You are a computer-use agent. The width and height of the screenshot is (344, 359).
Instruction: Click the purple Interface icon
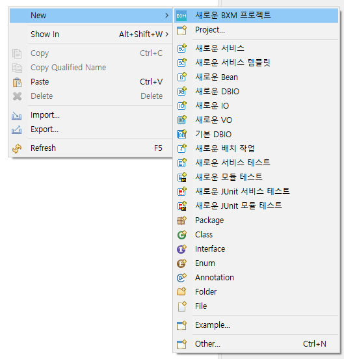pos(181,249)
